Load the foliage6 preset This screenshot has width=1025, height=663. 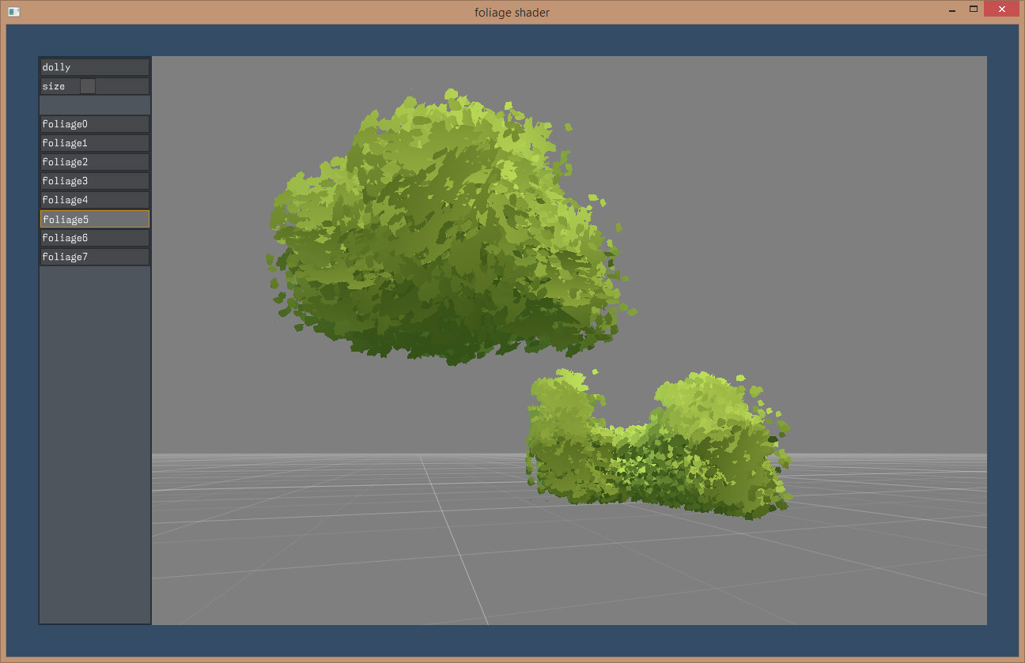94,238
